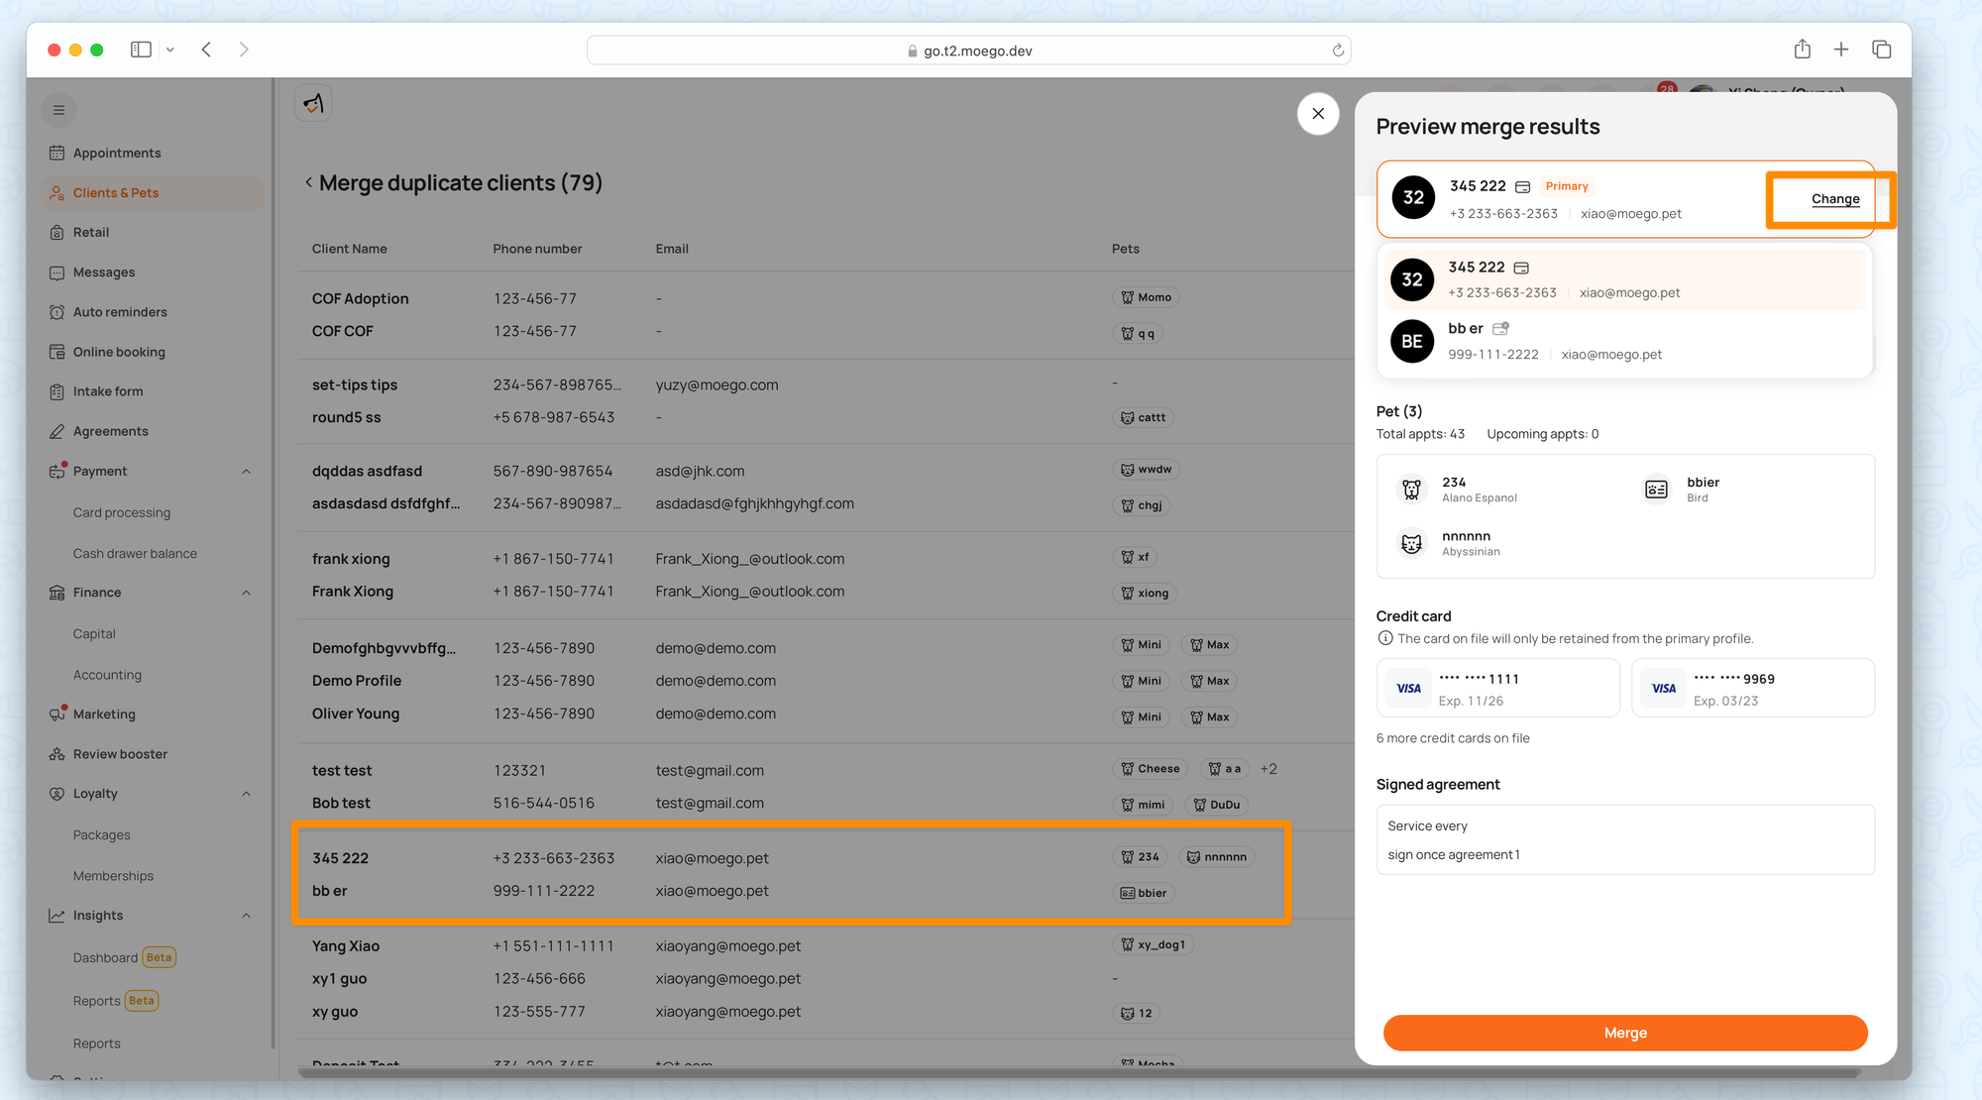
Task: Click the browser reload icon
Action: coord(1338,51)
